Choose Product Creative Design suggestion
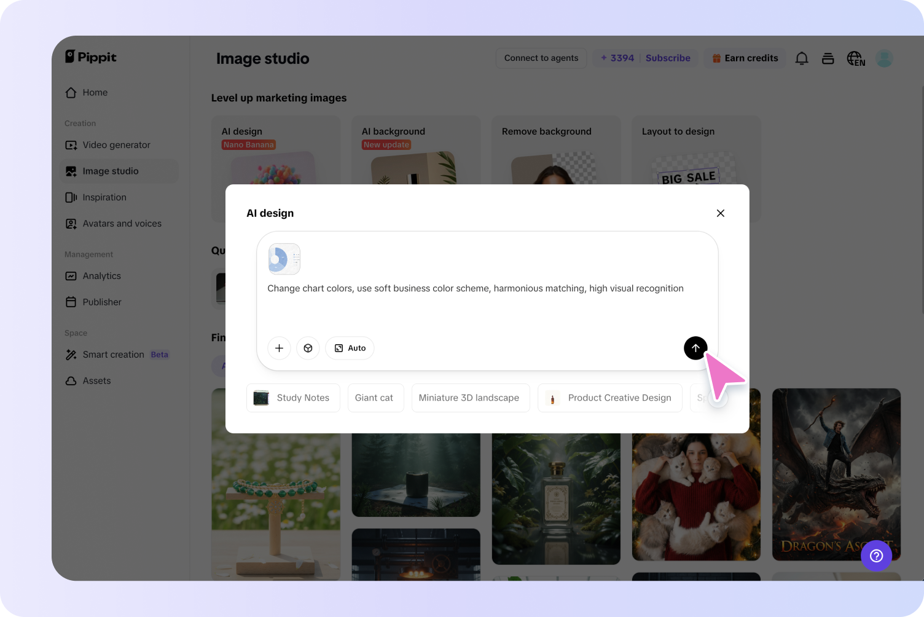The height and width of the screenshot is (617, 924). coord(610,398)
